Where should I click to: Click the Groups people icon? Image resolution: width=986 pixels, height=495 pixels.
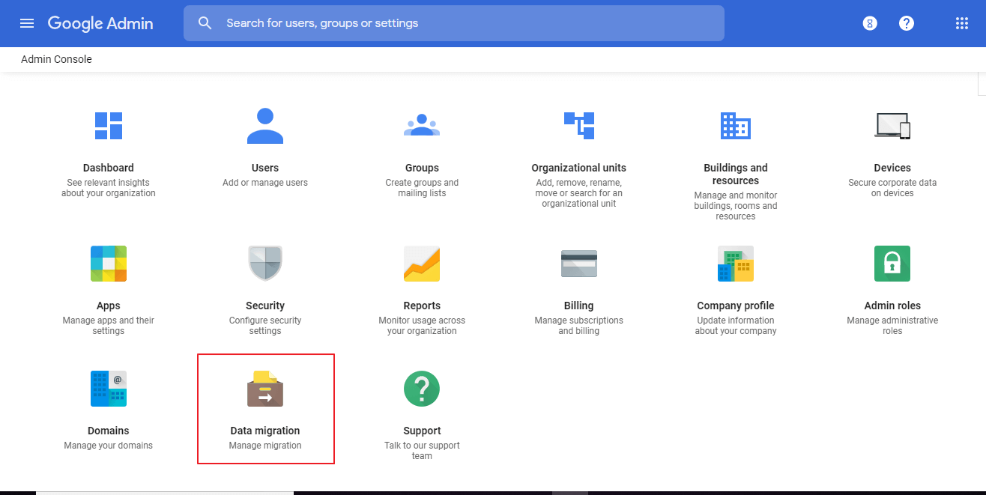coord(422,126)
